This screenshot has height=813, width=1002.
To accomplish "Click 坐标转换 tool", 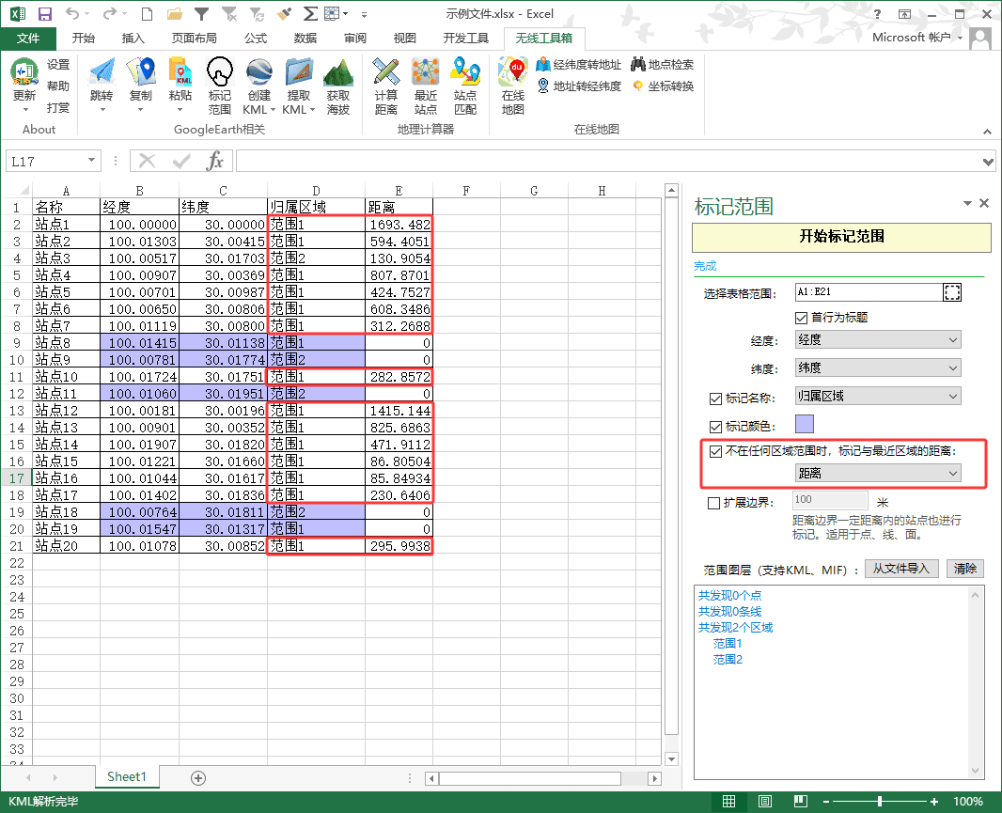I will pos(663,86).
